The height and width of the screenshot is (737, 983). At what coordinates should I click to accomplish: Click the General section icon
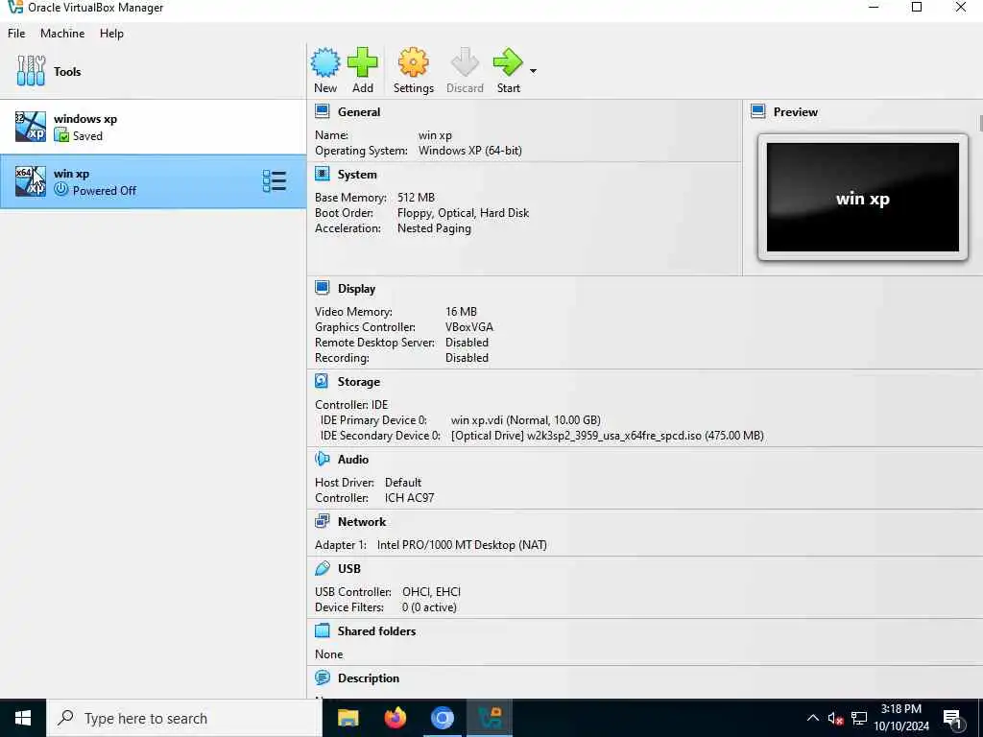coord(323,111)
